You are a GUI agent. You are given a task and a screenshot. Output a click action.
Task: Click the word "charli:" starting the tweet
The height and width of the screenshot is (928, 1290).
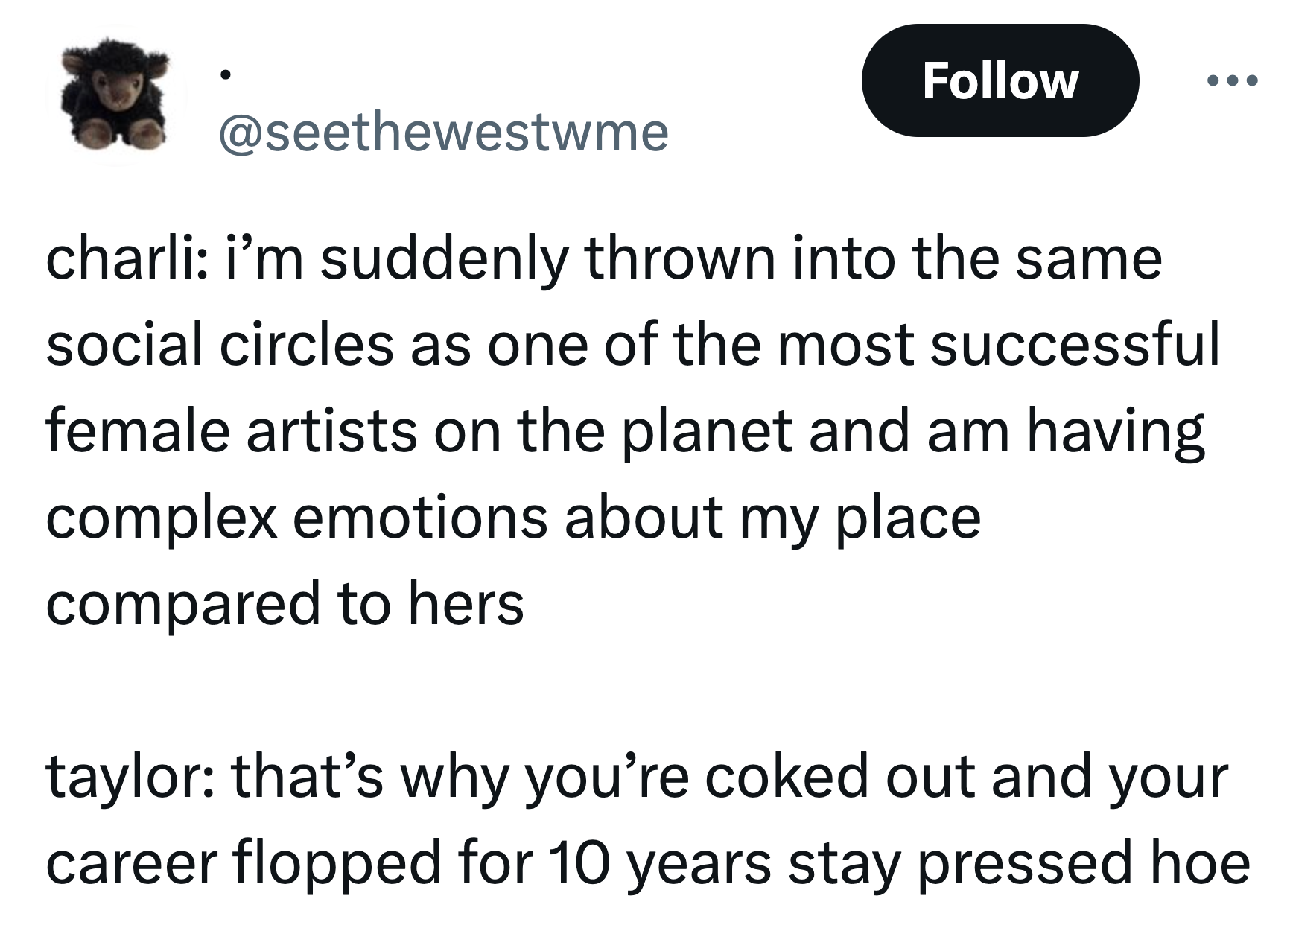click(126, 258)
